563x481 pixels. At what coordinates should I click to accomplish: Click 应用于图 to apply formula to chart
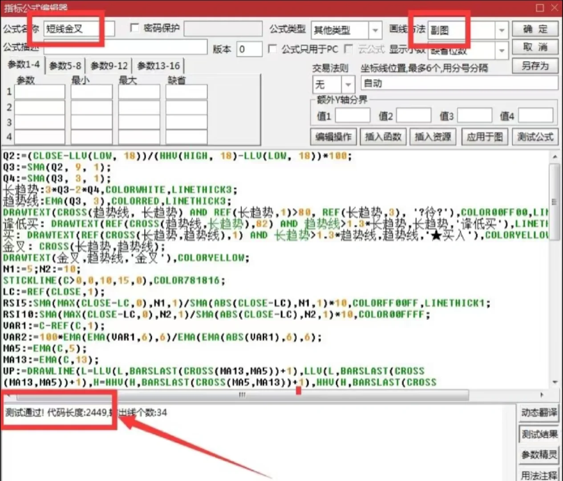pyautogui.click(x=484, y=137)
